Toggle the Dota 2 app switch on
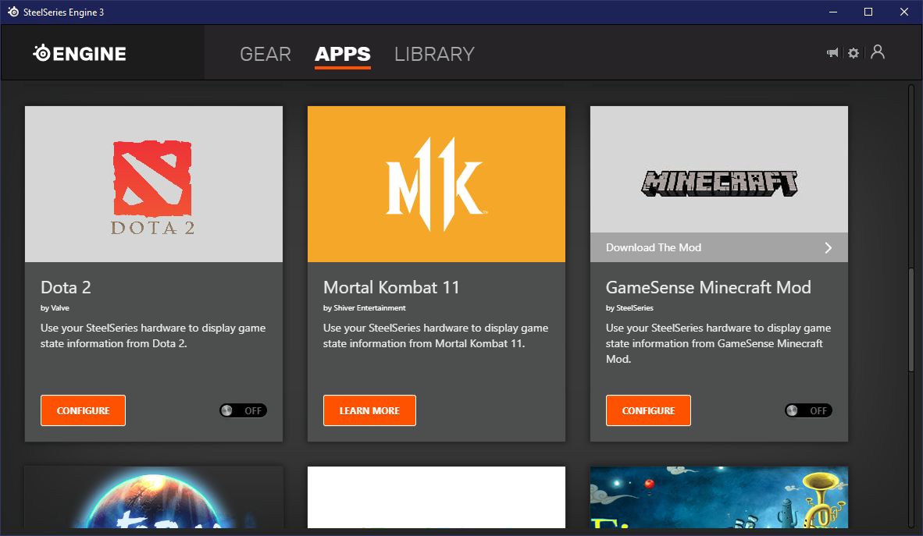This screenshot has height=536, width=923. pyautogui.click(x=243, y=410)
